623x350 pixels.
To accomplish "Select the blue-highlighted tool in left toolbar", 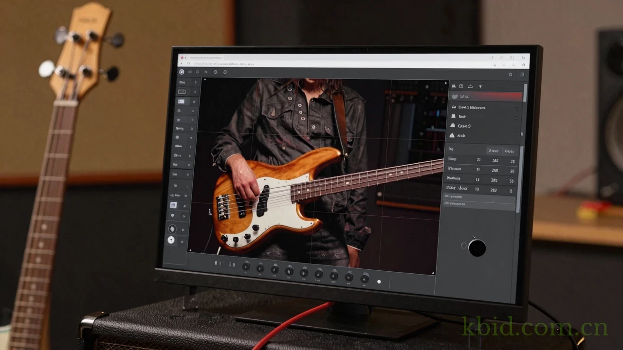I will tap(181, 102).
